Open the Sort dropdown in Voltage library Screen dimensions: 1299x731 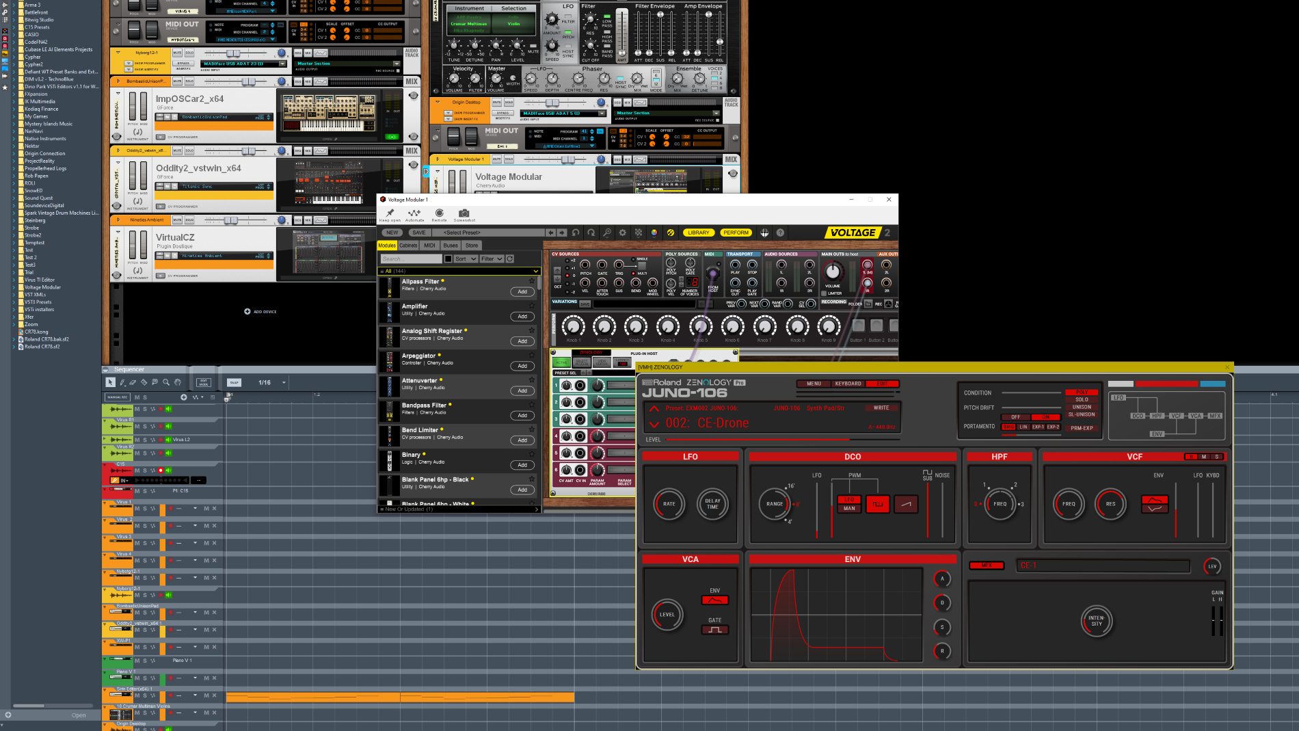(x=466, y=258)
